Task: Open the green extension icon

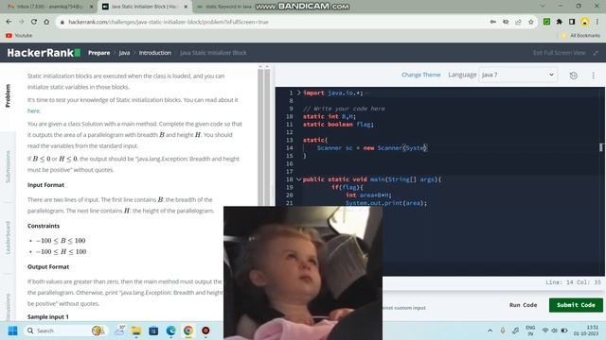Action: click(546, 22)
